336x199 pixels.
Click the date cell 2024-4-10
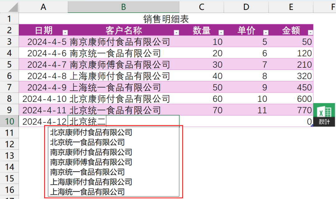43,98
